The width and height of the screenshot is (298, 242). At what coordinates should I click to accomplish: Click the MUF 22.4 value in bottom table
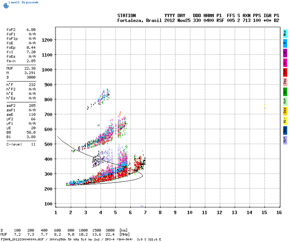(110, 235)
